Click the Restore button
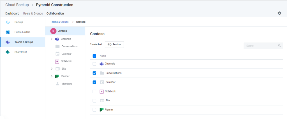The height and width of the screenshot is (119, 287). 114,45
